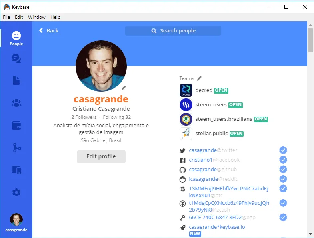Open the steem_users team icon
Viewport: 314px width, 238px height.
pyautogui.click(x=186, y=105)
